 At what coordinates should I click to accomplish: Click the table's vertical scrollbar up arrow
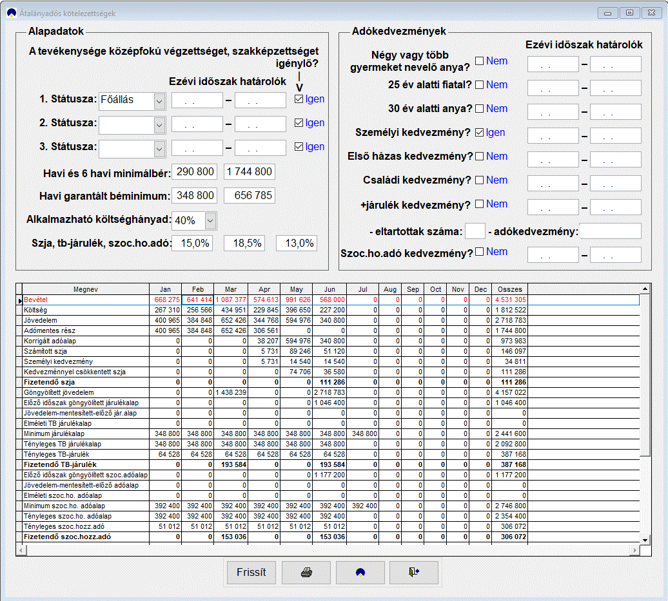(x=645, y=289)
